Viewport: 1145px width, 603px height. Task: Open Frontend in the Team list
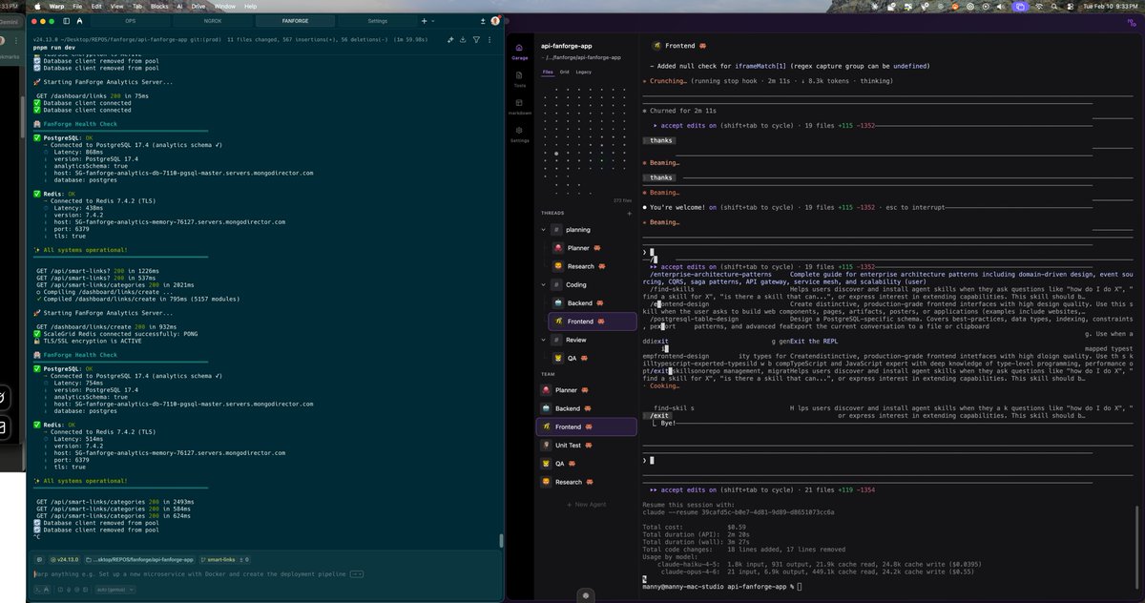(x=586, y=426)
